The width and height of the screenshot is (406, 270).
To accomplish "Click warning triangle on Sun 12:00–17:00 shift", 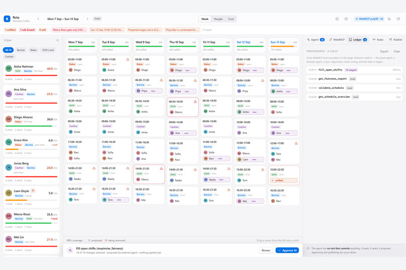I will pyautogui.click(x=296, y=143).
